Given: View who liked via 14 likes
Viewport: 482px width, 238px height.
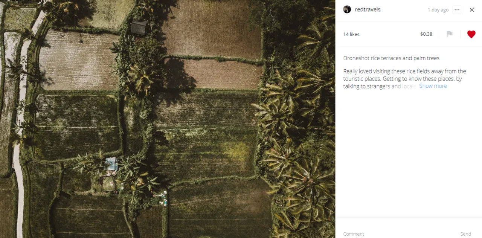Looking at the screenshot, I should (x=351, y=34).
